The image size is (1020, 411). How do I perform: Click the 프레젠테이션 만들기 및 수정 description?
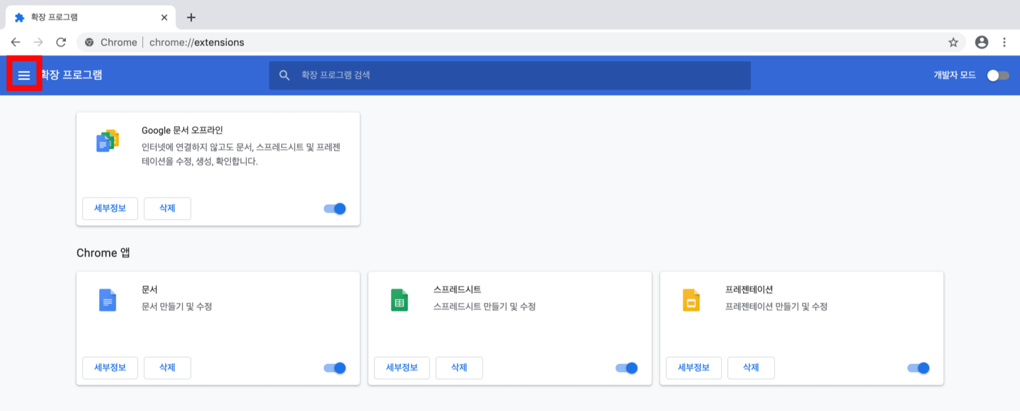point(776,306)
